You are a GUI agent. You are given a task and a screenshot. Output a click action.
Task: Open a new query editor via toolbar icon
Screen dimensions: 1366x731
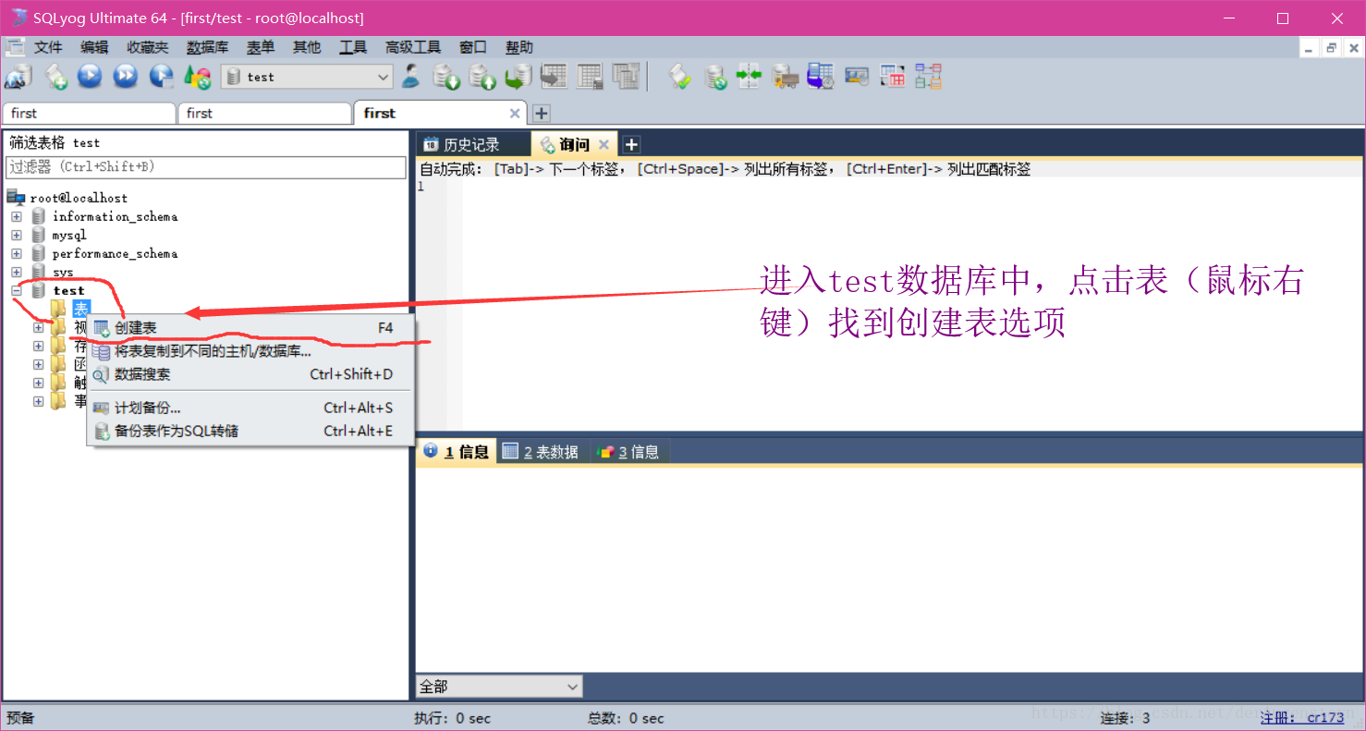click(x=55, y=77)
